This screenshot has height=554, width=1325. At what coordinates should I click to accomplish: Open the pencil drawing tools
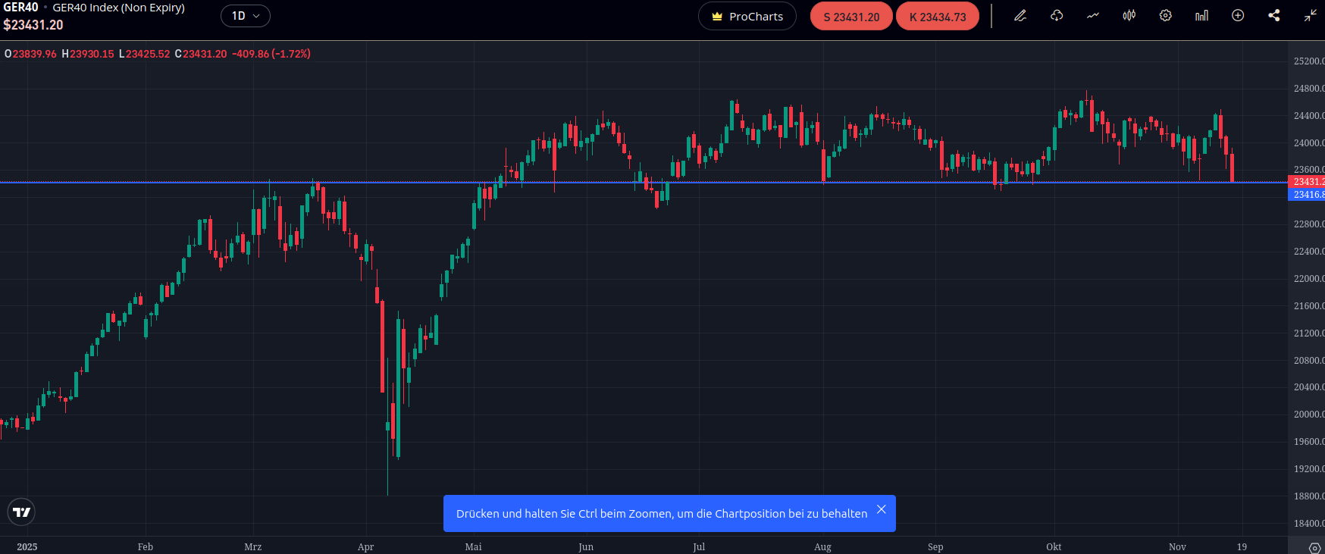(1020, 16)
